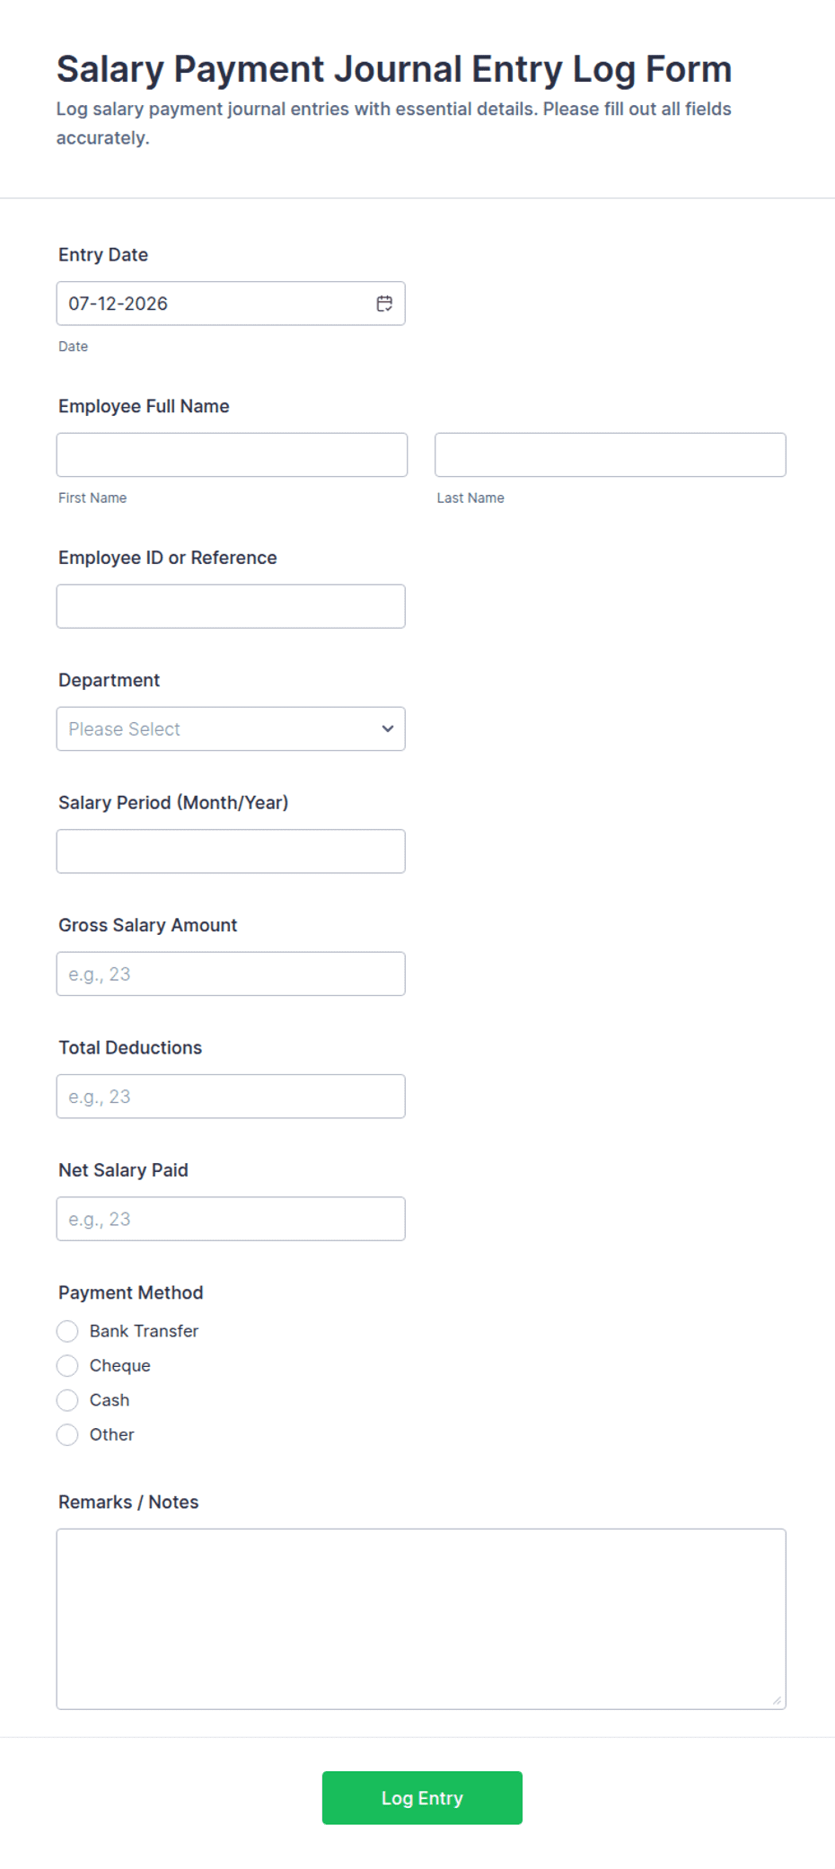The image size is (835, 1869).
Task: Expand the Department dropdown chevron
Action: tap(388, 728)
